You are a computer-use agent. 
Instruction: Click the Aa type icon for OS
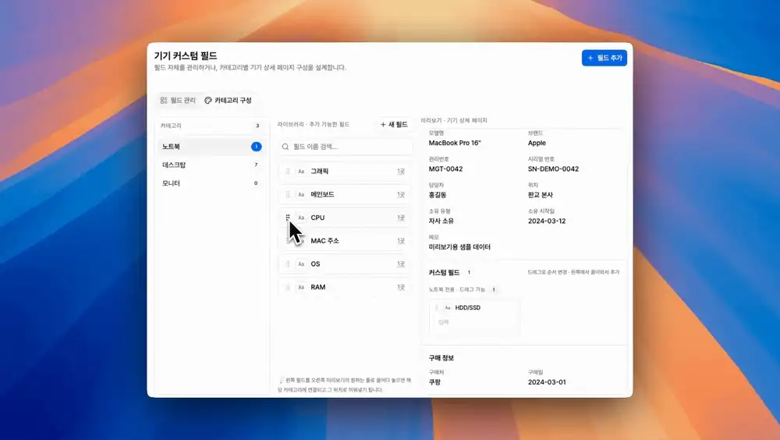point(301,264)
